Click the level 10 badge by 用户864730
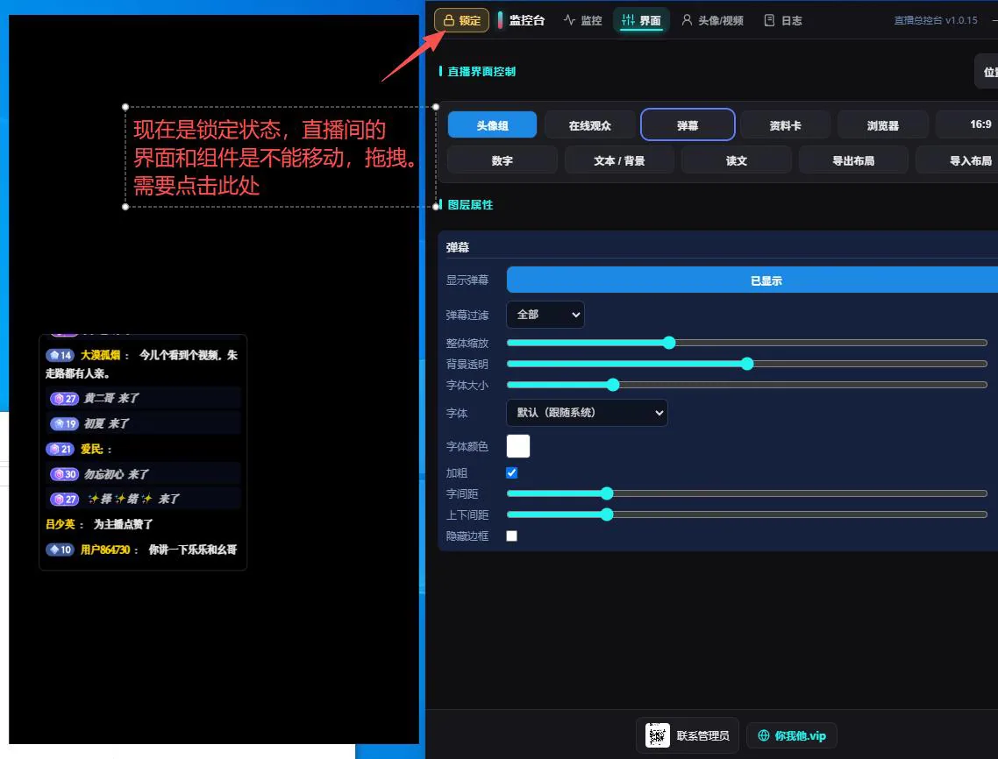This screenshot has height=759, width=998. pyautogui.click(x=60, y=550)
